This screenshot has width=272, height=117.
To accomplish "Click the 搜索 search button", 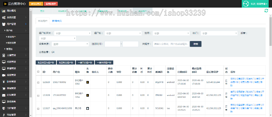I will point(196,44).
